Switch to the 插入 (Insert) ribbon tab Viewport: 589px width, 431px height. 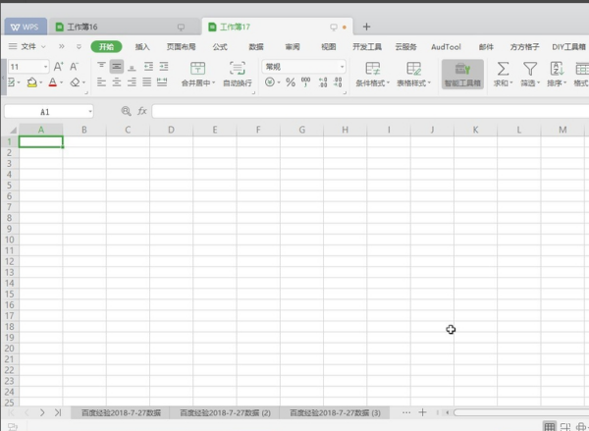point(143,46)
